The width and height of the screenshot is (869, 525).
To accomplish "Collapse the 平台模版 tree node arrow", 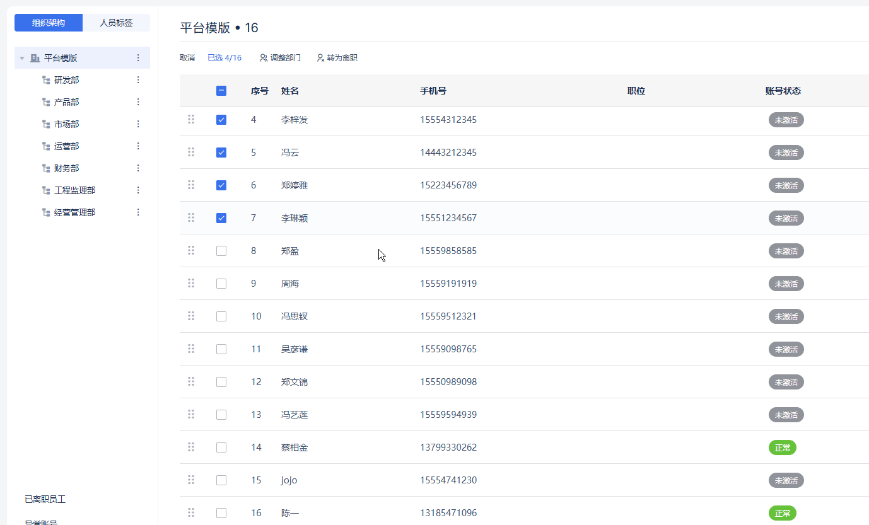I will click(x=22, y=58).
